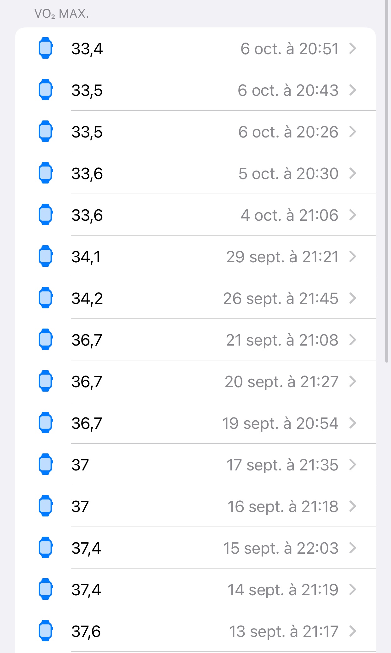The image size is (391, 653).
Task: Tap the date text 19 sept. à 20:54
Action: click(x=280, y=423)
